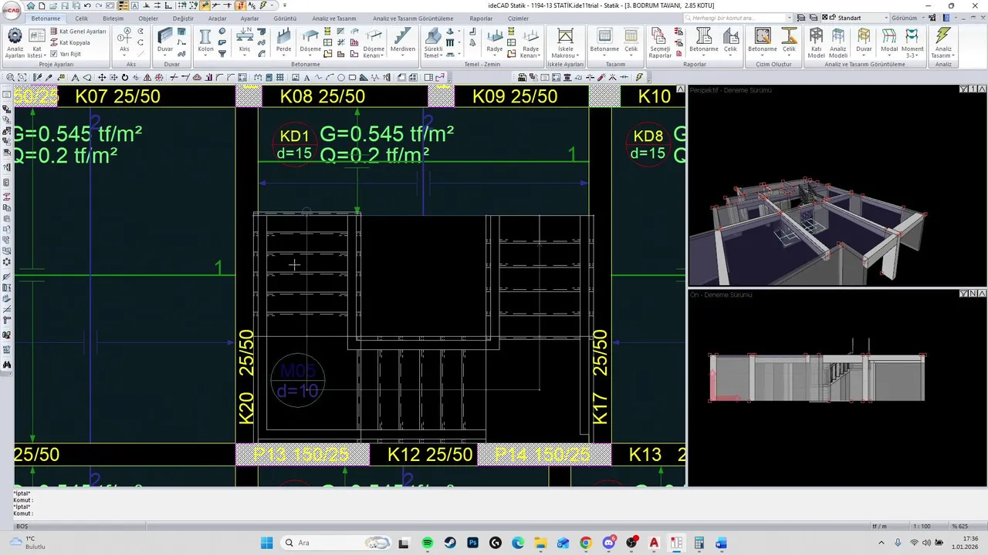Switch to the Değiştir ribbon tab
988x555 pixels.
coord(183,18)
